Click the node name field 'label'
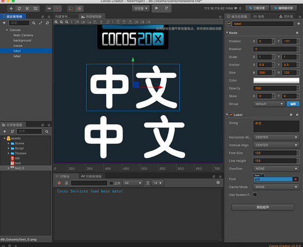The image size is (303, 247). pos(263,24)
